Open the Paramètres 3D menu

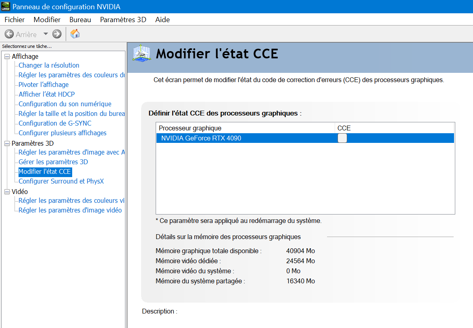tap(123, 20)
